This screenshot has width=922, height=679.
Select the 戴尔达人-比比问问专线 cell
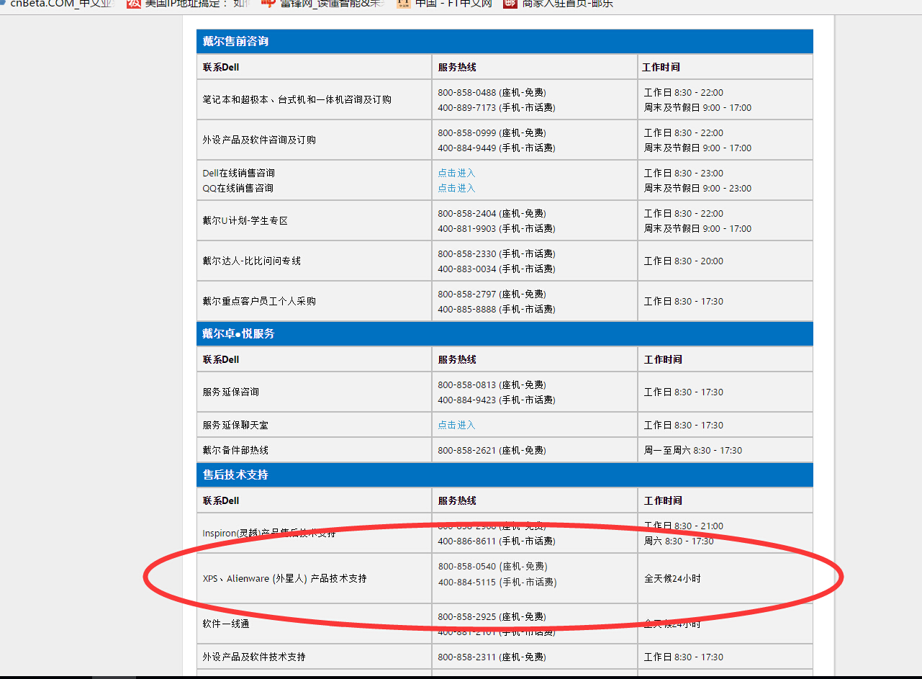pos(314,261)
